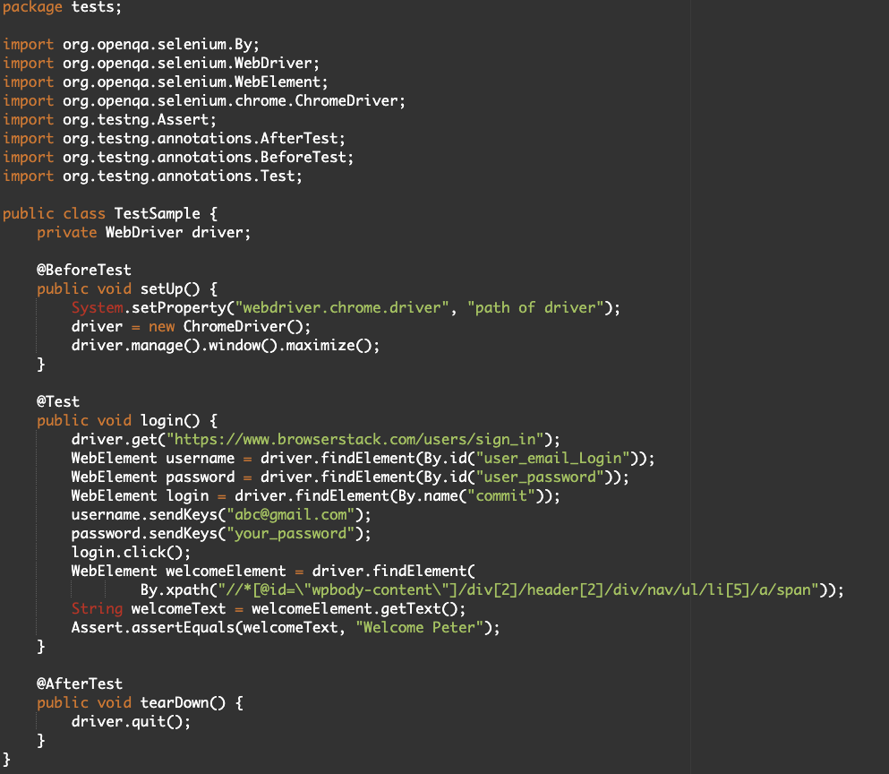Screen dimensions: 889x774
Task: Click the import org.testng.Assert line
Action: coord(109,120)
